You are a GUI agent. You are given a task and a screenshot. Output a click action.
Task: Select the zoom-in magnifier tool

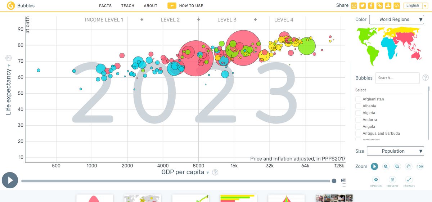[x=386, y=166]
